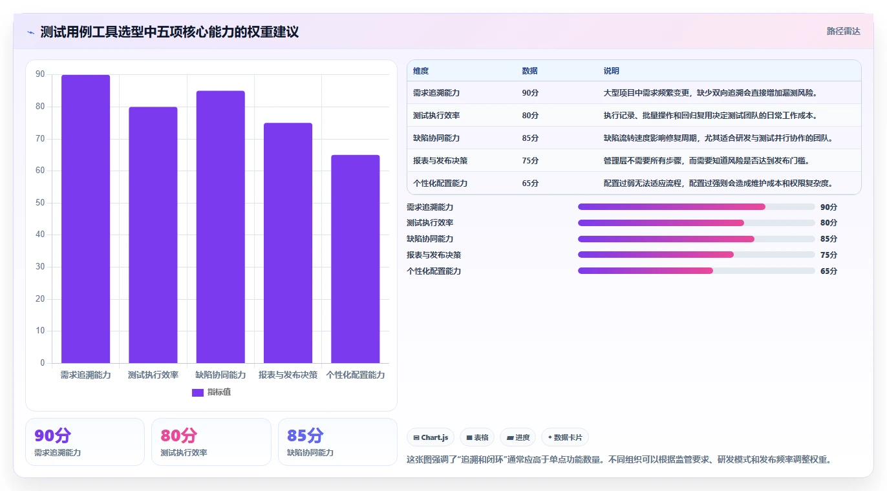Open the 80分 测试执行效率 data card

pyautogui.click(x=211, y=442)
